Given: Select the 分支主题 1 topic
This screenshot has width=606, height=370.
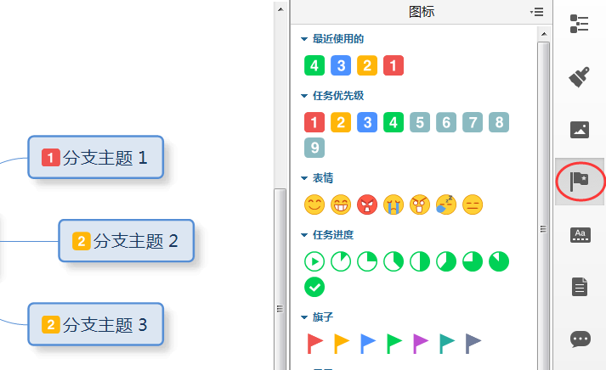Looking at the screenshot, I should click(x=95, y=157).
